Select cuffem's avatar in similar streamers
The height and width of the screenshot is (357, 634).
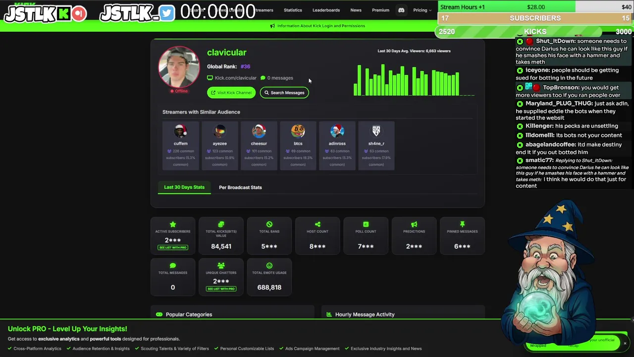[x=180, y=131]
